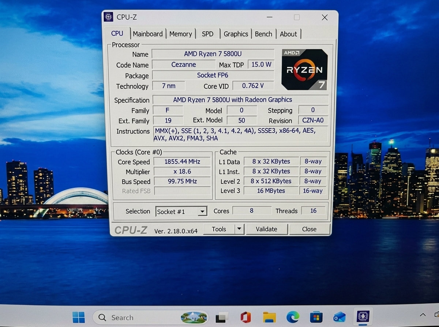This screenshot has width=439, height=327.
Task: Minimize the CPU-Z window
Action: pyautogui.click(x=270, y=17)
